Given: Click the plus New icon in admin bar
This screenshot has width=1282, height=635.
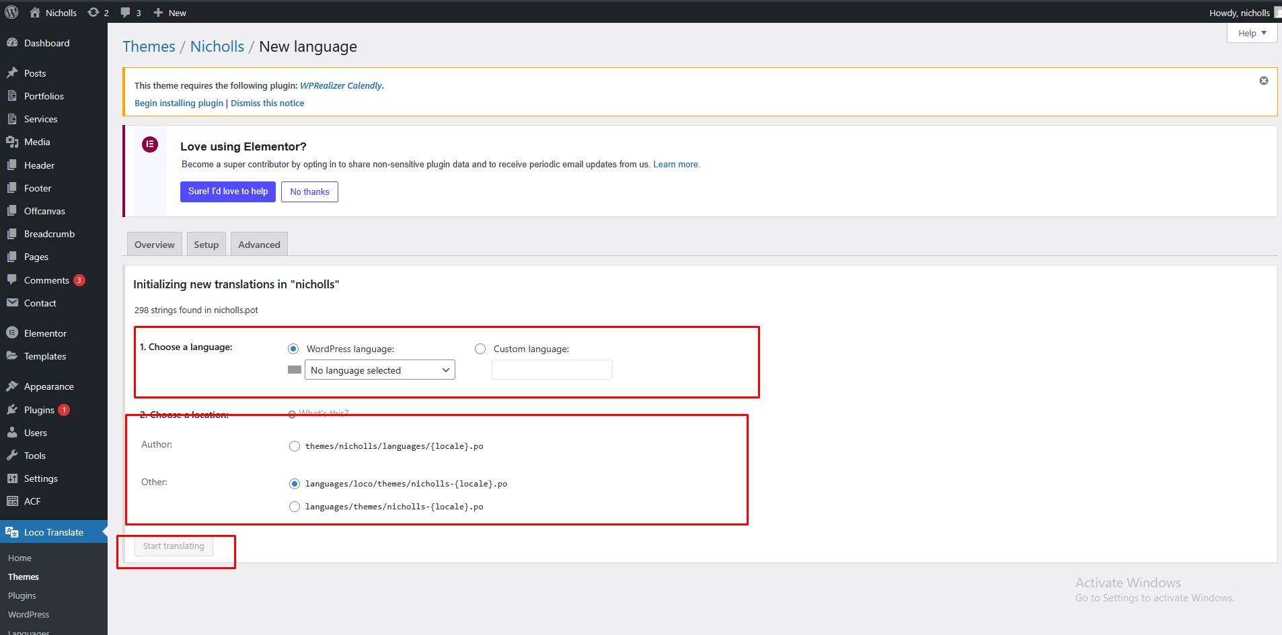Looking at the screenshot, I should (158, 12).
